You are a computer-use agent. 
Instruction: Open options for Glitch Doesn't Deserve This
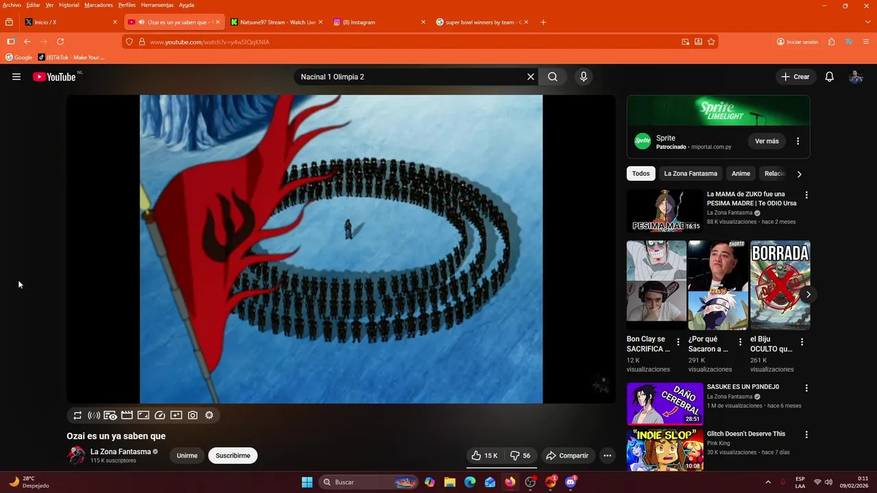pos(806,434)
